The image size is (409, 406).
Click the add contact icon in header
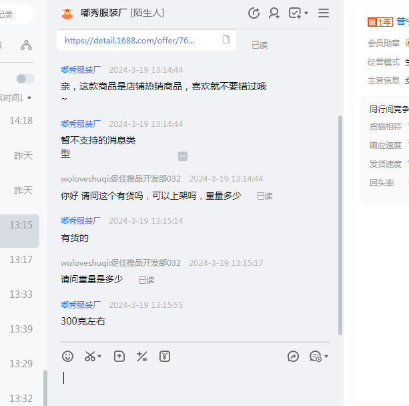tap(274, 13)
